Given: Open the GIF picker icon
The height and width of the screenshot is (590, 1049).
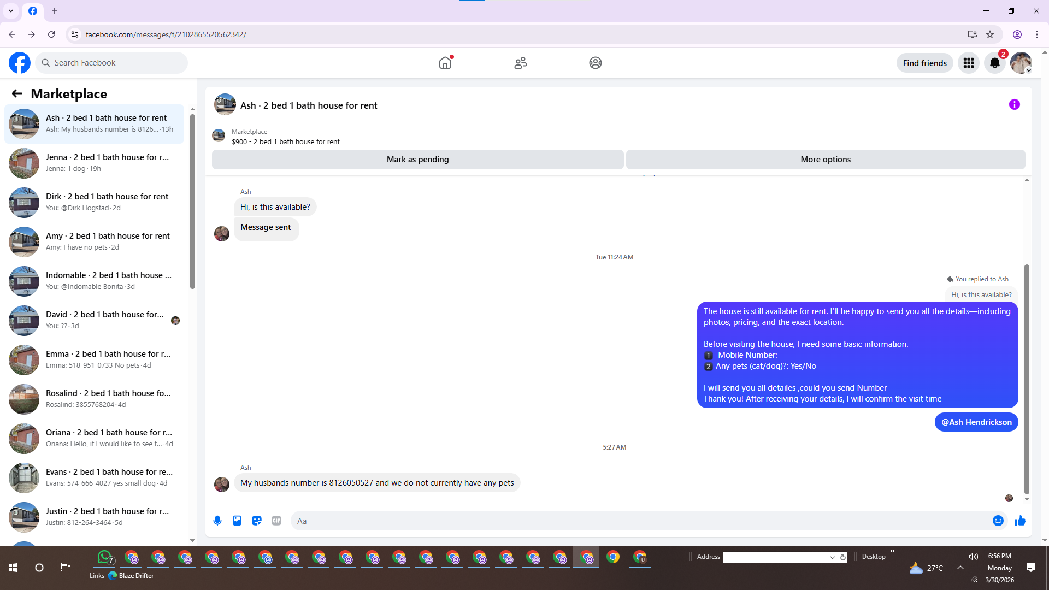Looking at the screenshot, I should (x=276, y=521).
